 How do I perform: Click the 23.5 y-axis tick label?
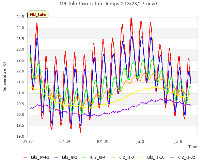point(20,39)
